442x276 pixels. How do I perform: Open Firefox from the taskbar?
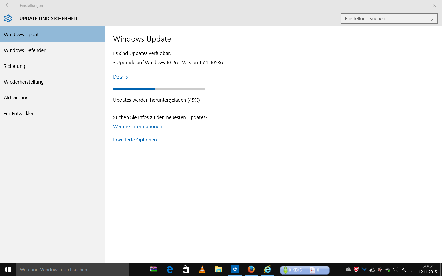[251, 269]
